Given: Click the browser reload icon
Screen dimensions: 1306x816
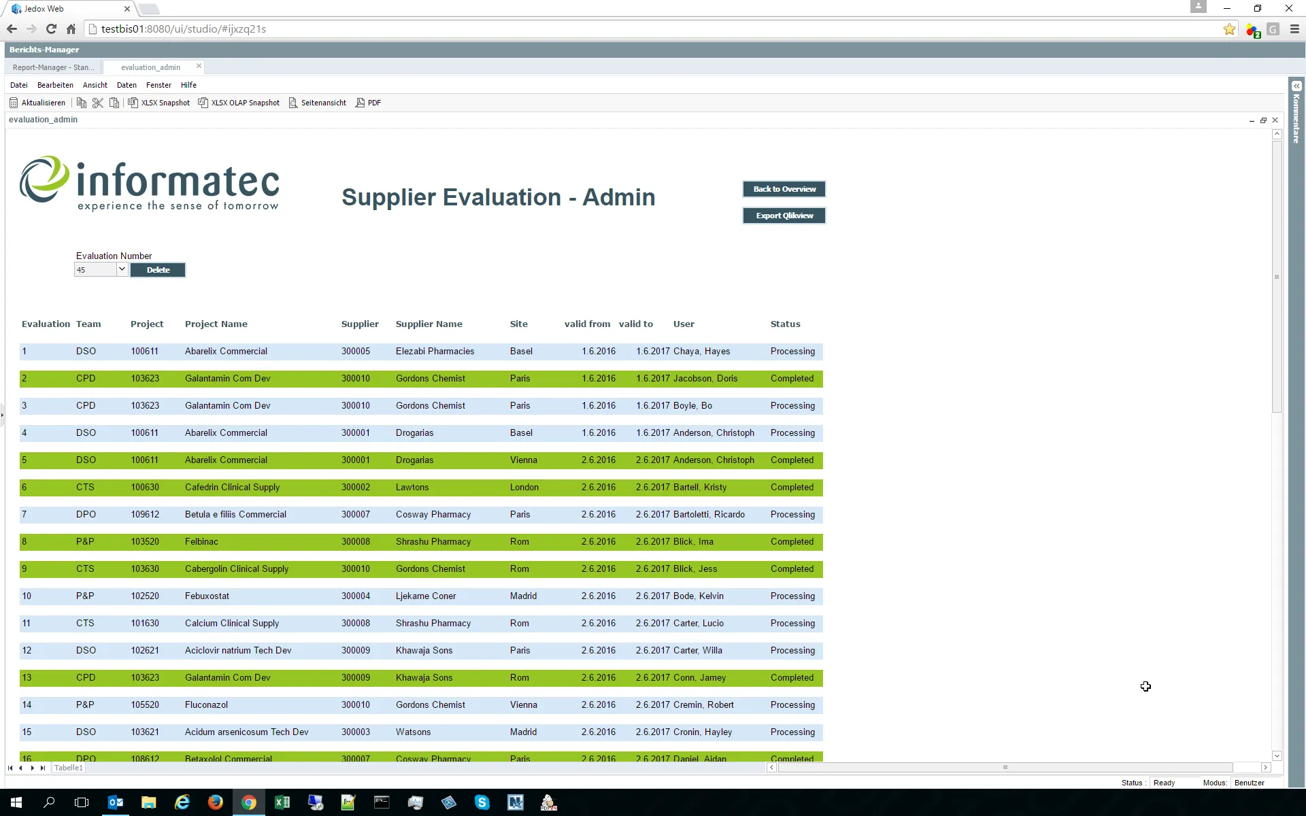Looking at the screenshot, I should tap(51, 29).
